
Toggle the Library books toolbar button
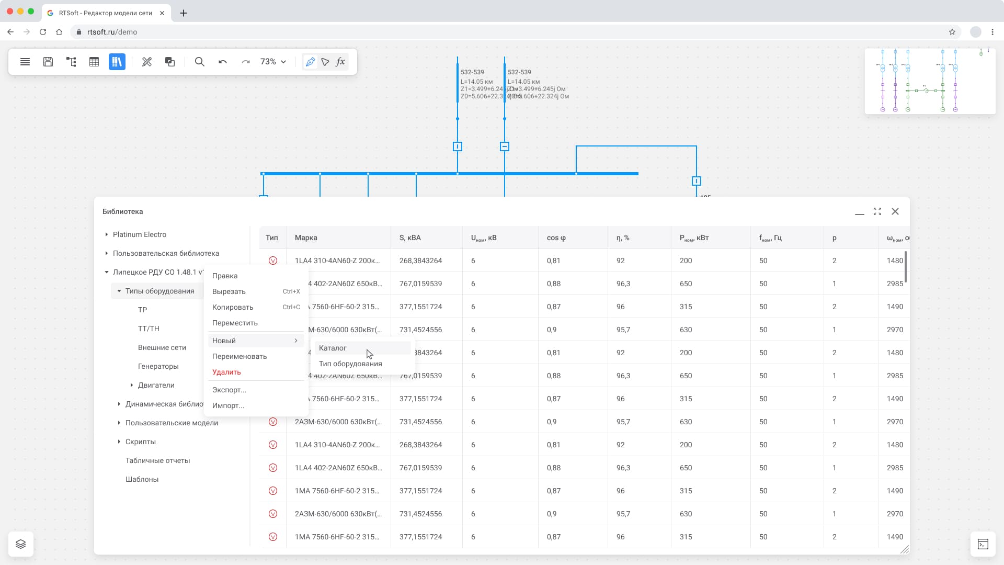117,62
